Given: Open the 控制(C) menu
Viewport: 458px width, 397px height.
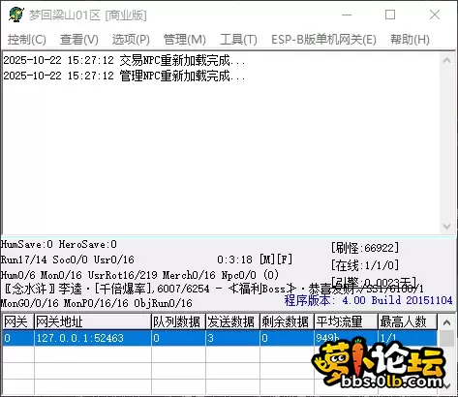Looking at the screenshot, I should point(27,40).
